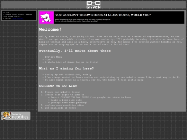Screen dimensions: 187x140
Task: Click 'get boatloads of money' item
Action: click(x=60, y=108)
